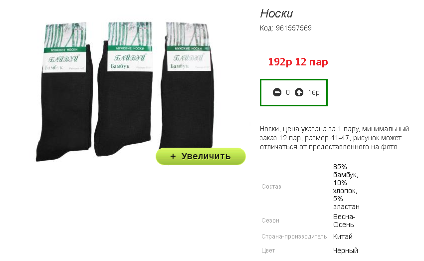Select the quantity value 0 field

[288, 92]
